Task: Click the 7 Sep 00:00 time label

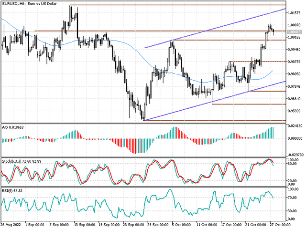Action: pos(59,225)
